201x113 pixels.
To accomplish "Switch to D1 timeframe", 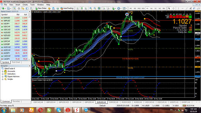I will point(155,8).
